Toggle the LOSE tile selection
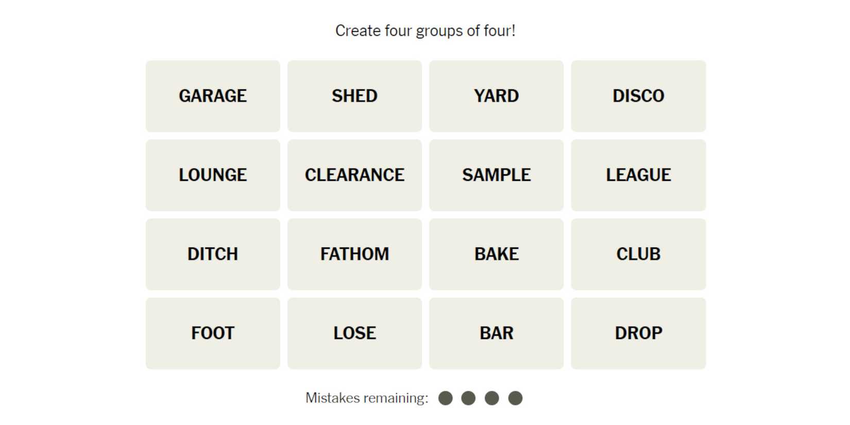Viewport: 850px width, 425px height. [x=354, y=333]
